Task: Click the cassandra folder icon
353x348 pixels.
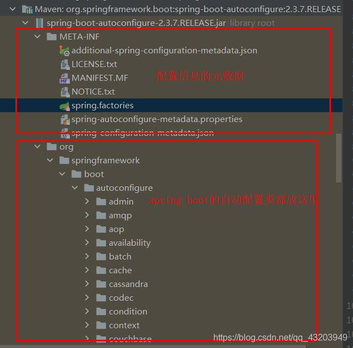Action: click(101, 284)
